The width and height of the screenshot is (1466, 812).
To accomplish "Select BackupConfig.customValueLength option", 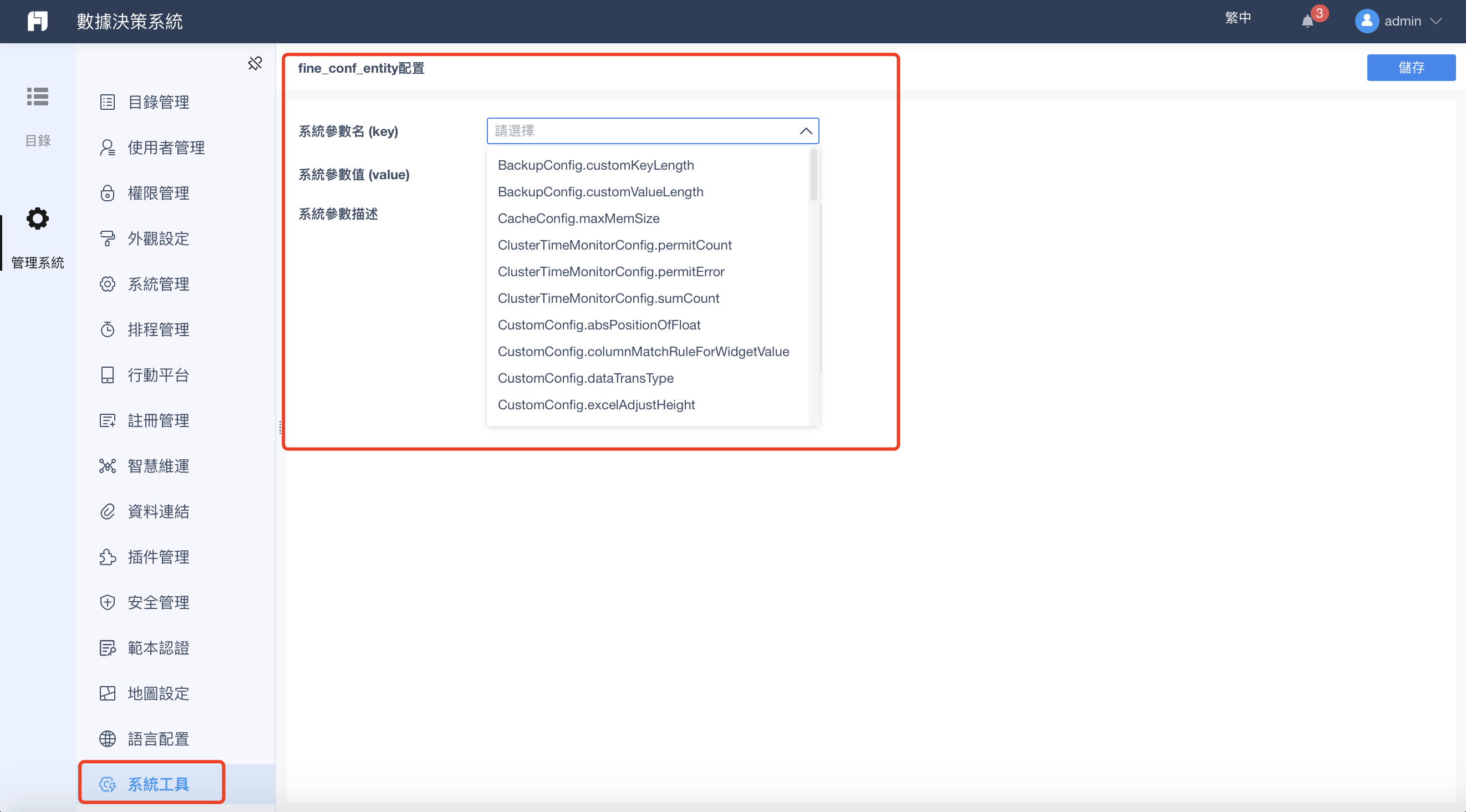I will pyautogui.click(x=648, y=192).
